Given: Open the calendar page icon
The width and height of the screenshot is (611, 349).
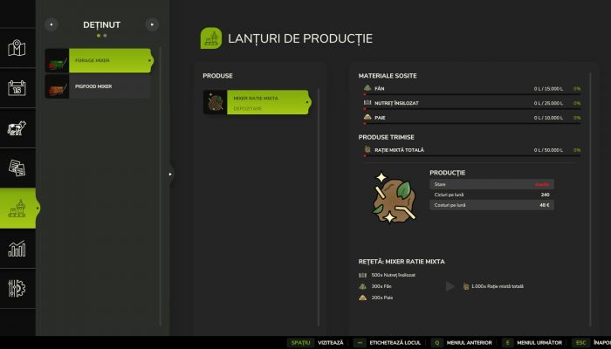Looking at the screenshot, I should (17, 88).
